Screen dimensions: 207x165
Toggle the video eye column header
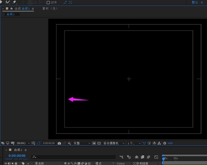point(6,163)
